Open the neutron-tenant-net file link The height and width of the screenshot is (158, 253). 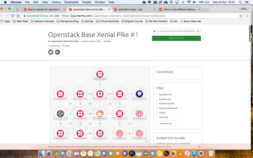point(168,108)
